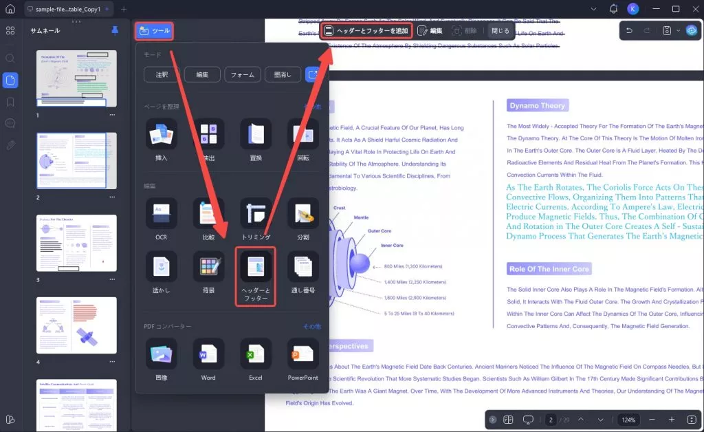Viewport: 704px width, 432px height.
Task: Open the 比較 compare tool
Action: point(208,219)
